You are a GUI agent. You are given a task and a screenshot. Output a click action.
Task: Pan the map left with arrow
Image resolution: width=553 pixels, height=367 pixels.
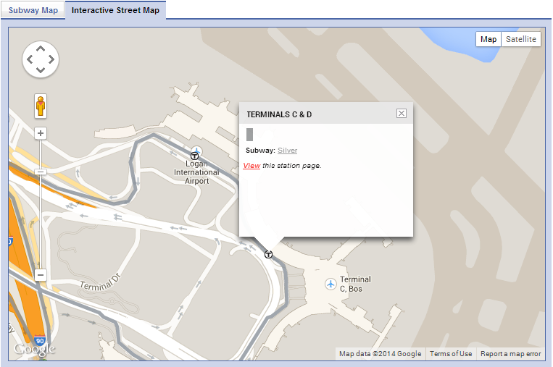[30, 59]
